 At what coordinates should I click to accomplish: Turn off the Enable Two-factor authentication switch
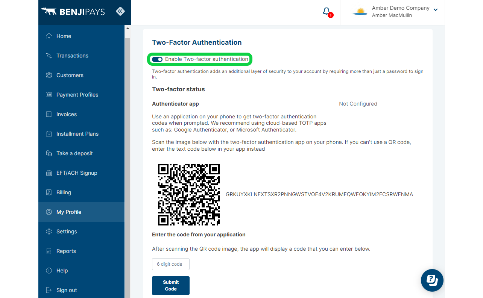(157, 59)
